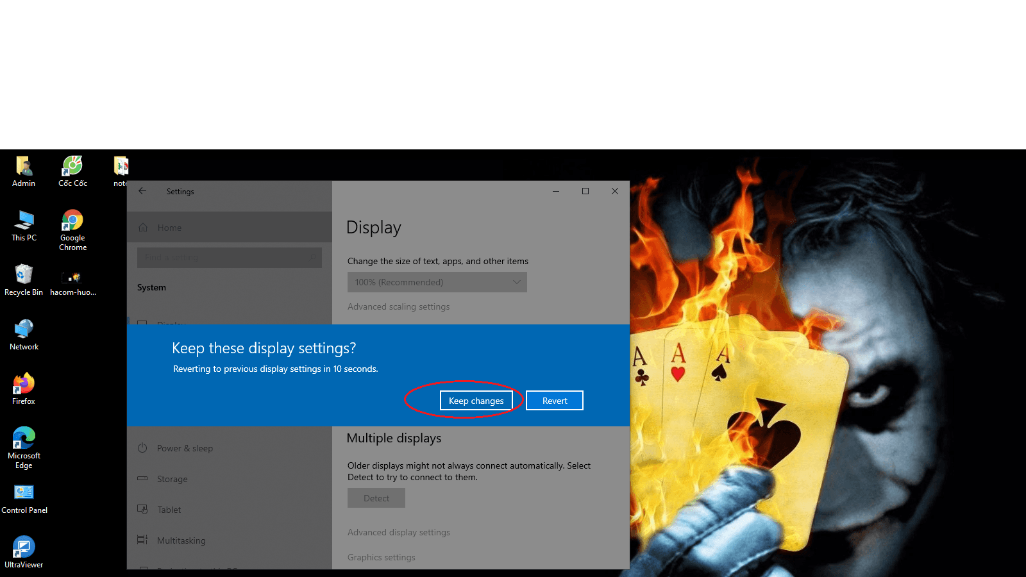
Task: Click the Settings back arrow
Action: pyautogui.click(x=142, y=191)
